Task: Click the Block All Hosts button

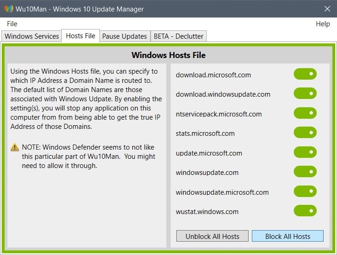Action: (x=288, y=236)
